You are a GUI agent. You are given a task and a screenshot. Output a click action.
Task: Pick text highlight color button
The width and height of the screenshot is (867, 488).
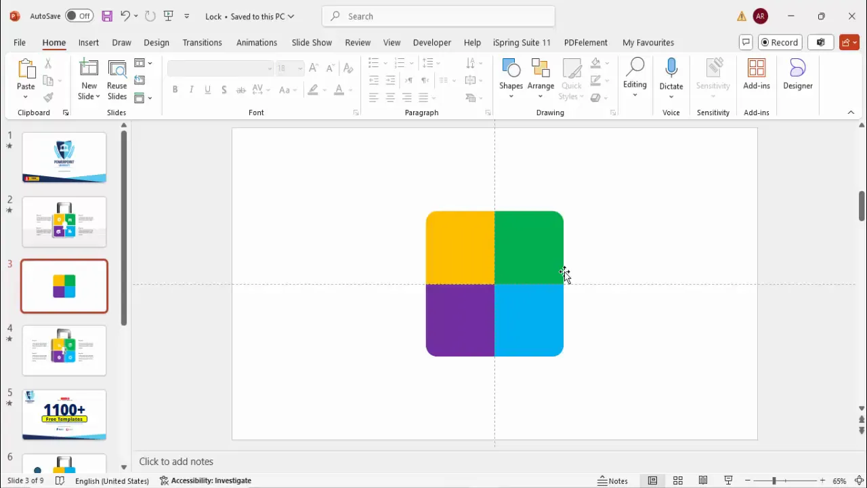[313, 89]
